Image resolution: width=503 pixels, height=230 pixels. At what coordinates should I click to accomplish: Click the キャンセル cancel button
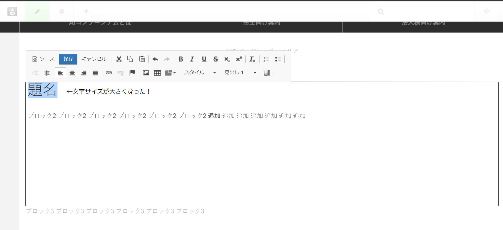click(x=94, y=59)
